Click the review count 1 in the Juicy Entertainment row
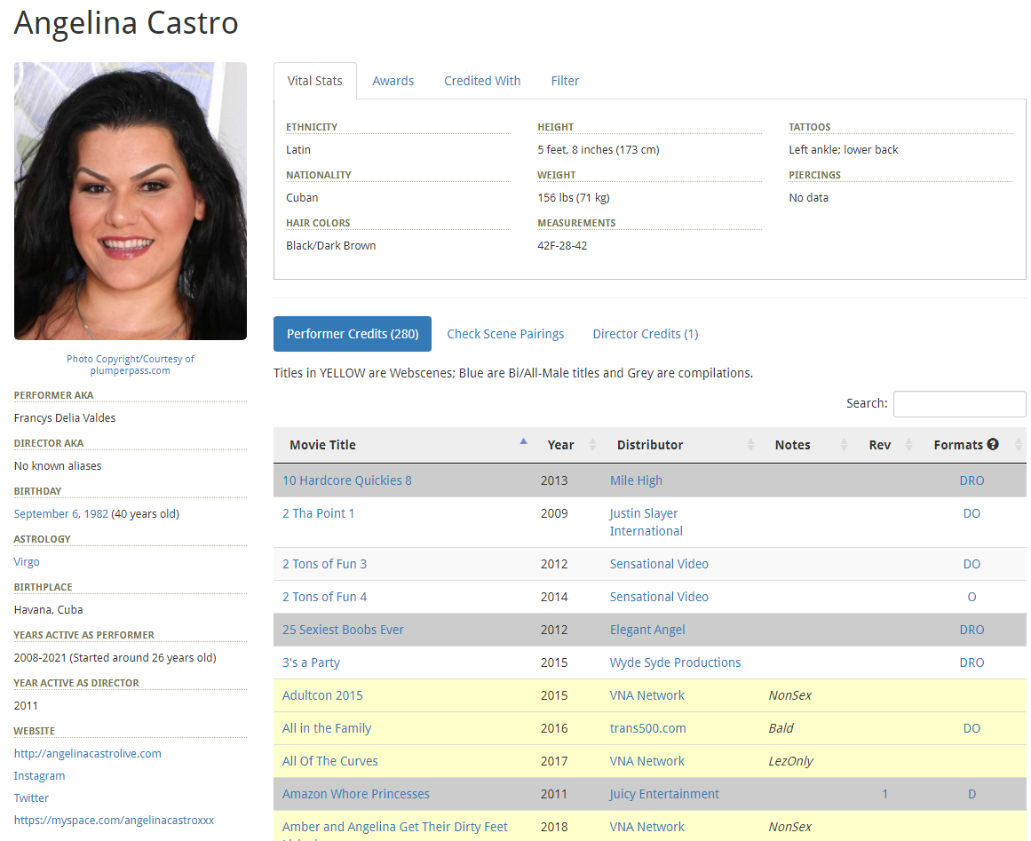 click(x=885, y=794)
